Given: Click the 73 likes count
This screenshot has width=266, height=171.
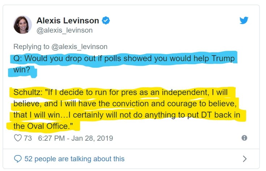Looking at the screenshot, I should pyautogui.click(x=28, y=138).
